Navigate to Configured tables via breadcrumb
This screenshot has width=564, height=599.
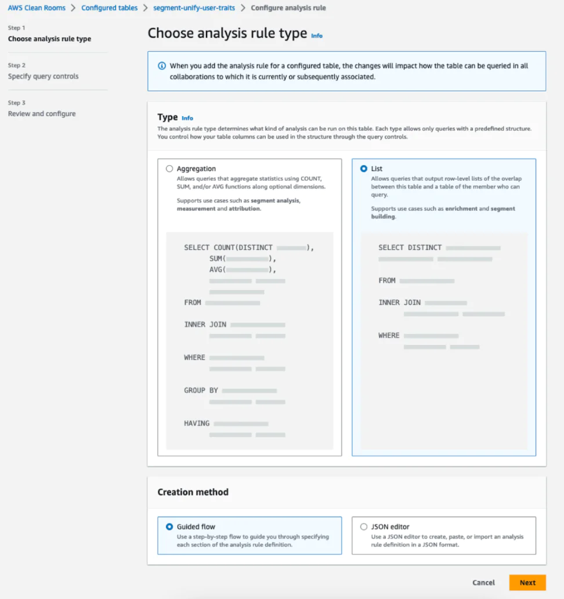point(109,8)
